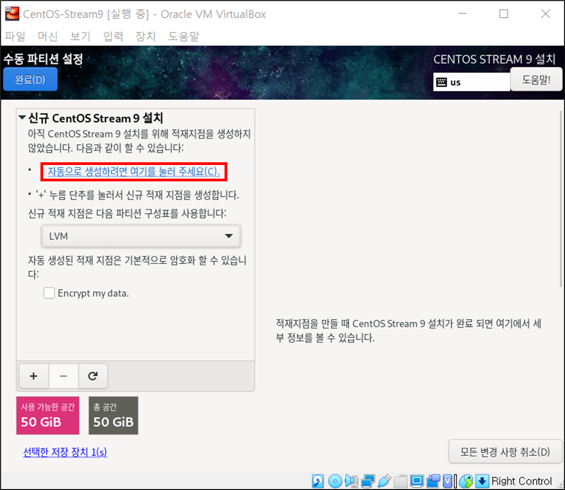Close the VirtualBox window
The height and width of the screenshot is (490, 565).
point(545,14)
